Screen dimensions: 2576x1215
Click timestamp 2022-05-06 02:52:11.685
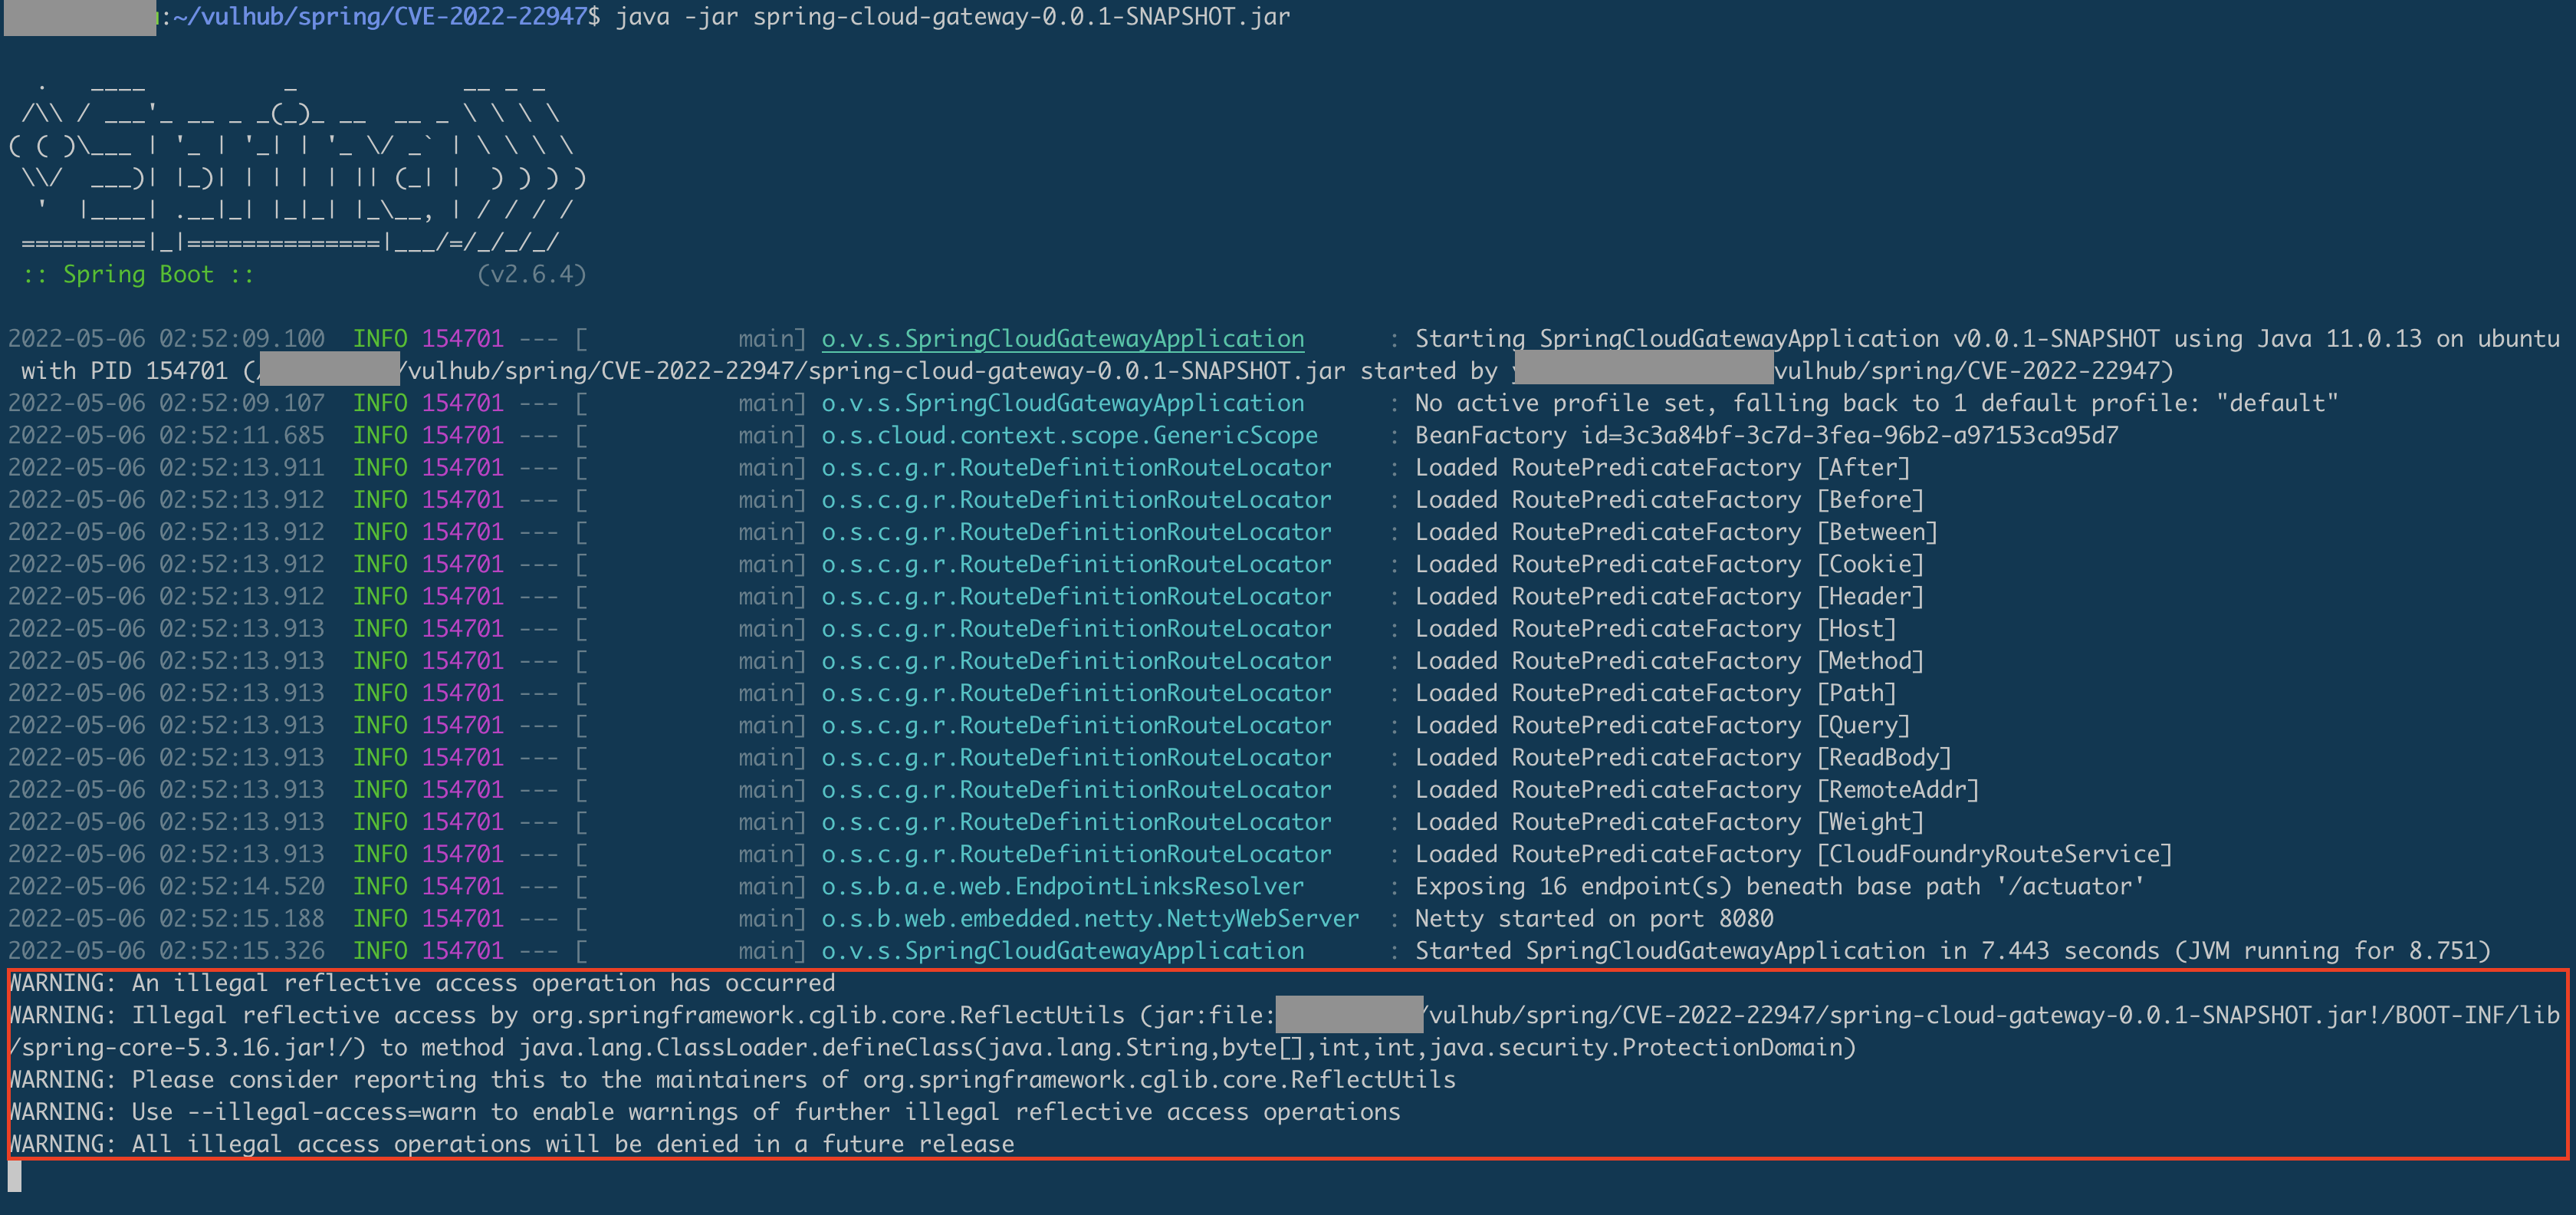[x=166, y=436]
